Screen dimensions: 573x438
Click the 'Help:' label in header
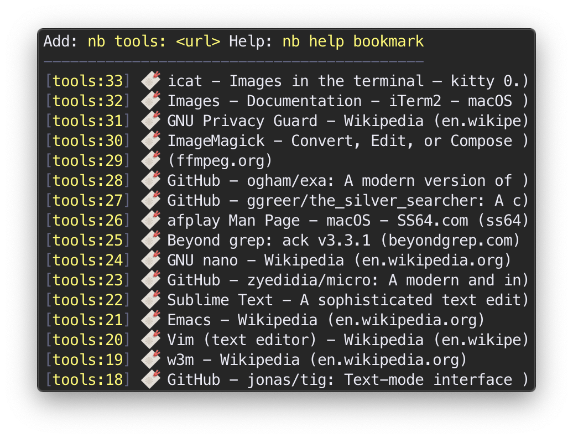251,41
